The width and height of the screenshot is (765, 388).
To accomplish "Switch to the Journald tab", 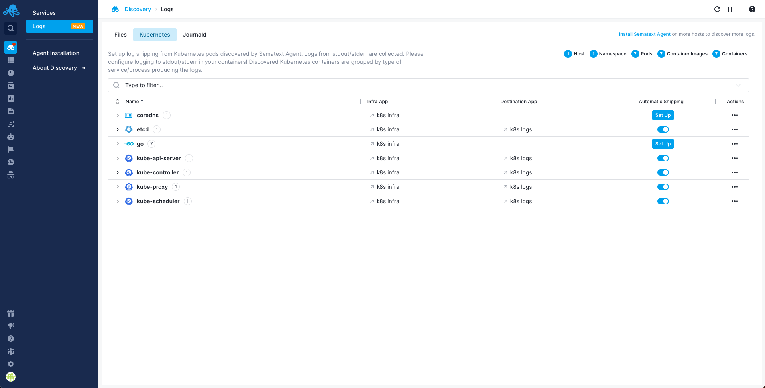I will pos(195,35).
